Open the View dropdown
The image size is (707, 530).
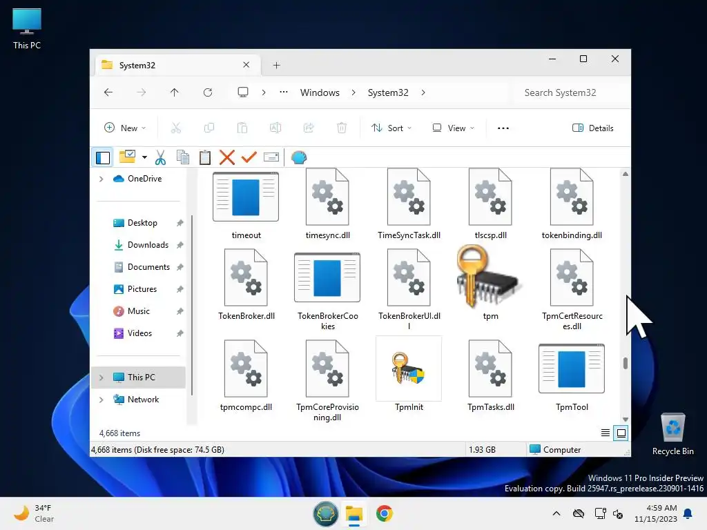click(453, 128)
